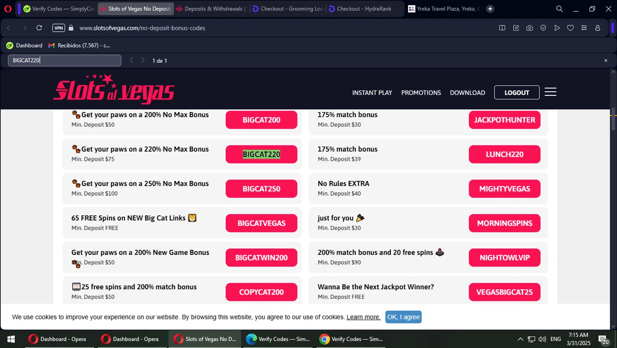Click the ENG language indicator
The width and height of the screenshot is (617, 348).
[x=556, y=339]
